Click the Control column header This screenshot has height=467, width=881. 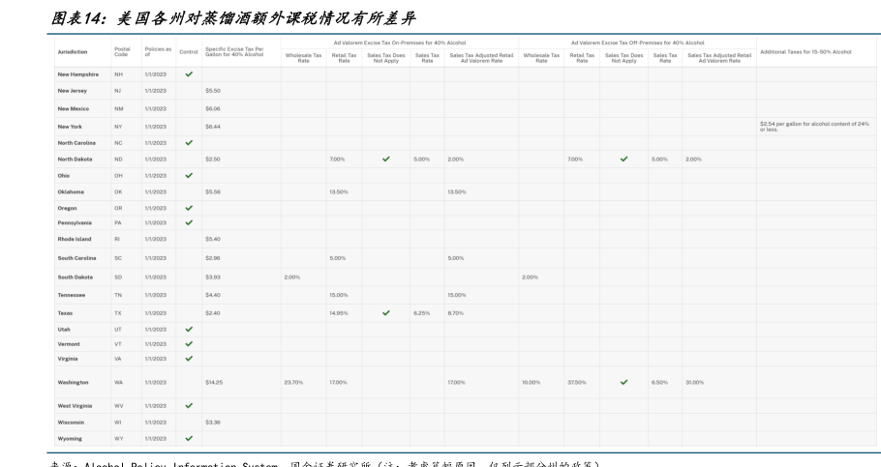(189, 51)
